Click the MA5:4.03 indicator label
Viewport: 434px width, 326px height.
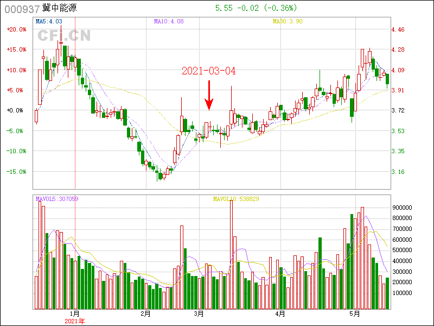[x=49, y=22]
